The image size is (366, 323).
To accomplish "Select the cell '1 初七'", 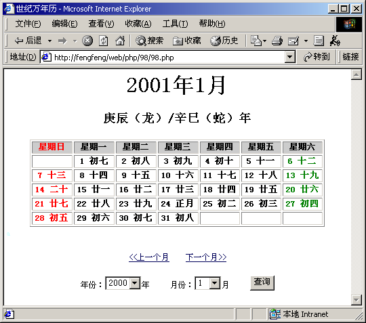I will (x=94, y=161).
